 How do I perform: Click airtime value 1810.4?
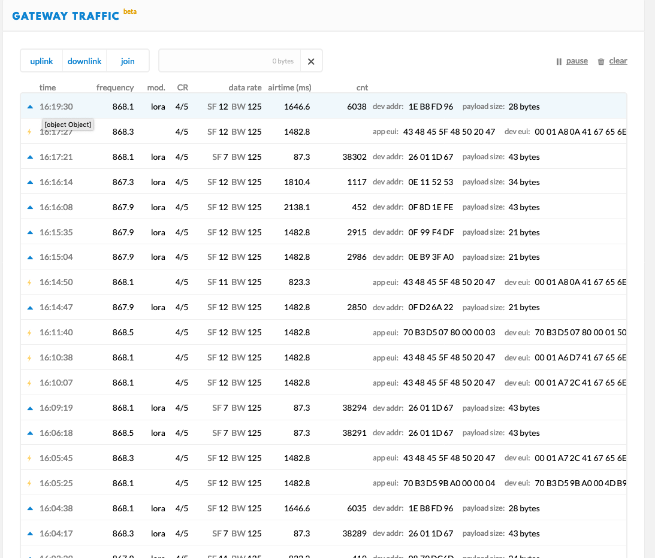(297, 182)
